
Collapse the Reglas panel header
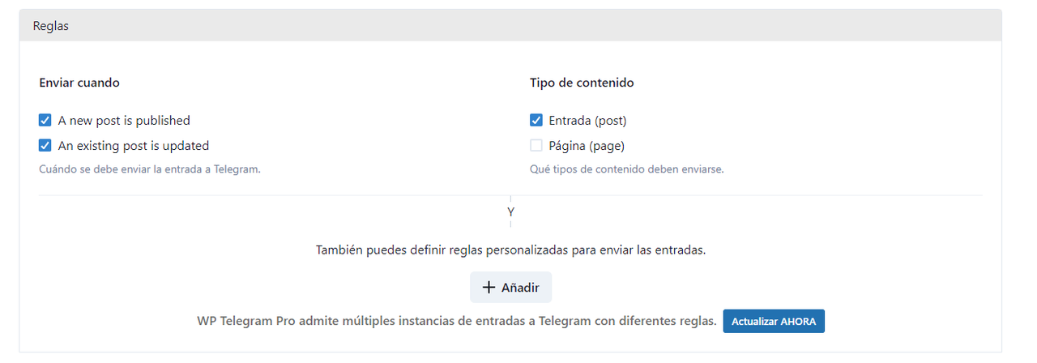click(x=510, y=26)
